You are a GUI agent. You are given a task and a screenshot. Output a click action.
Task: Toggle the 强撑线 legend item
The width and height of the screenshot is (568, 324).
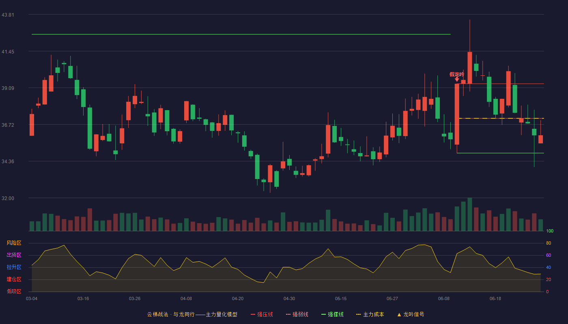click(332, 314)
